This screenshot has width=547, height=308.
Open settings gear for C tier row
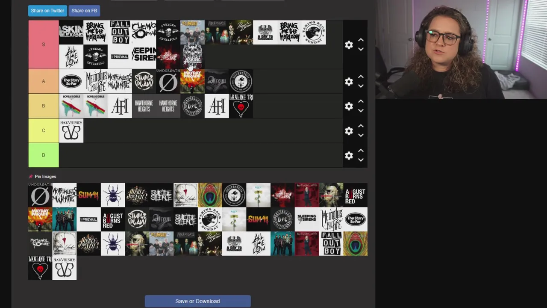coord(349,131)
